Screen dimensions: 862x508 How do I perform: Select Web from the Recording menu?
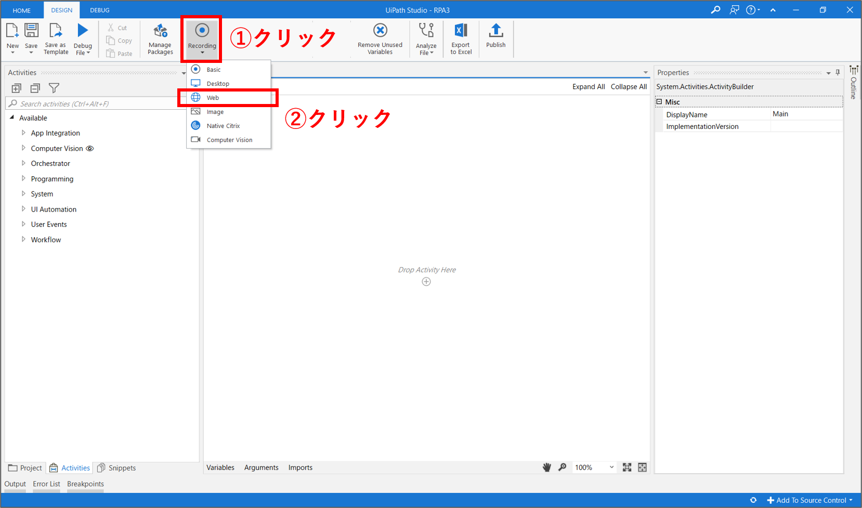pyautogui.click(x=213, y=98)
